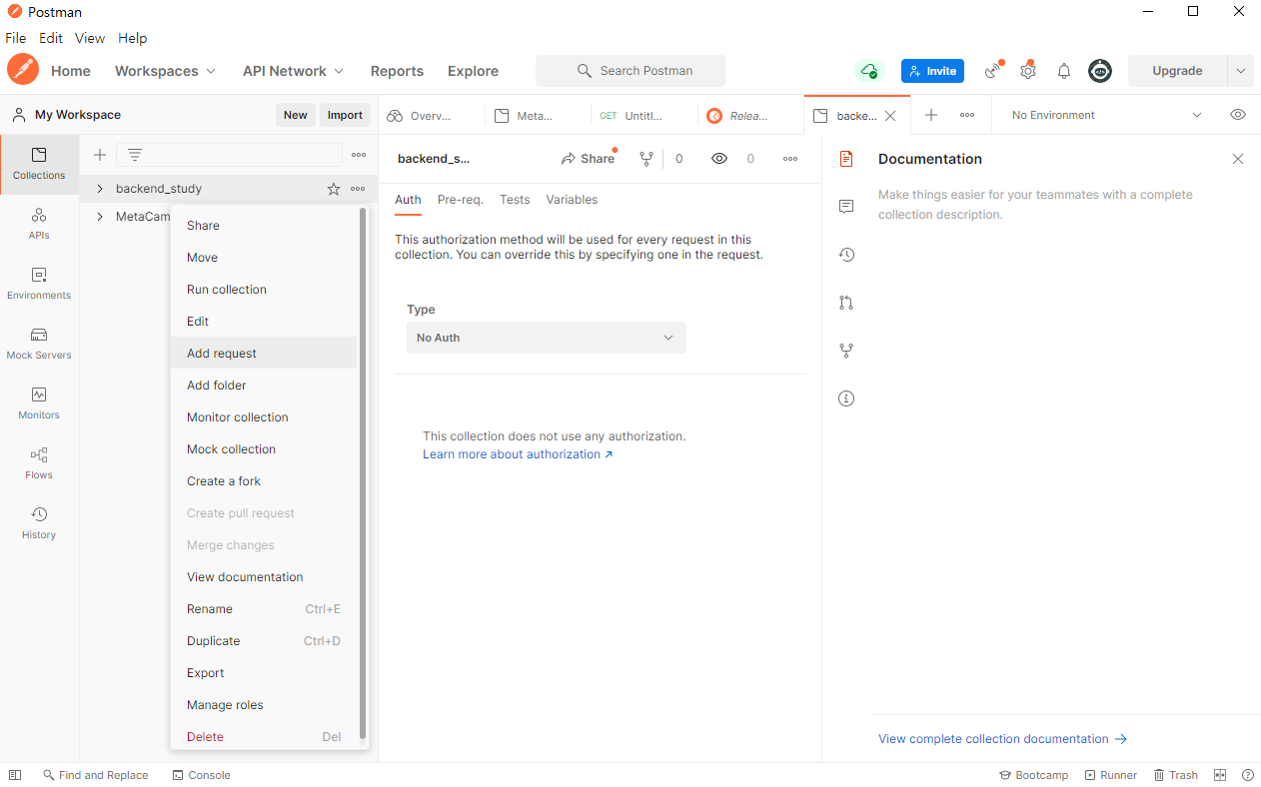Choose Export from the context menu
Image resolution: width=1261 pixels, height=787 pixels.
point(264,673)
